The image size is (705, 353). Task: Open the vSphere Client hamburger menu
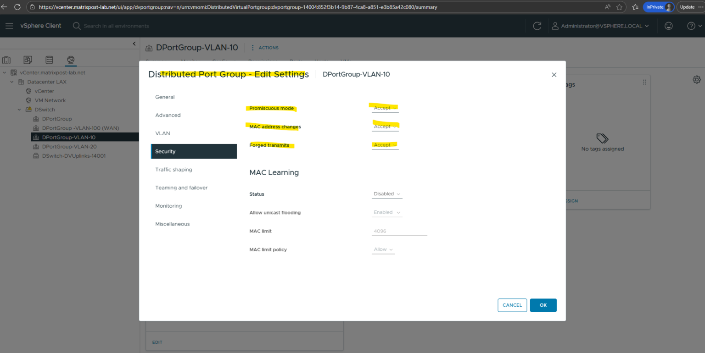[9, 26]
